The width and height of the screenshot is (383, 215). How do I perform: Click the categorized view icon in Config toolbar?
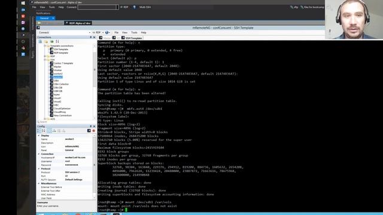point(39,131)
